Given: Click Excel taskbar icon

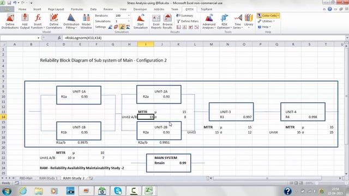Looking at the screenshot, I should [149, 191].
